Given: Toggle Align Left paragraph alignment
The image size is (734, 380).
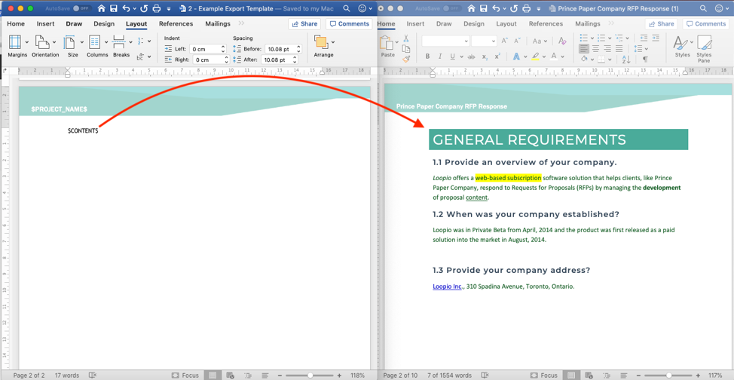Looking at the screenshot, I should 584,48.
